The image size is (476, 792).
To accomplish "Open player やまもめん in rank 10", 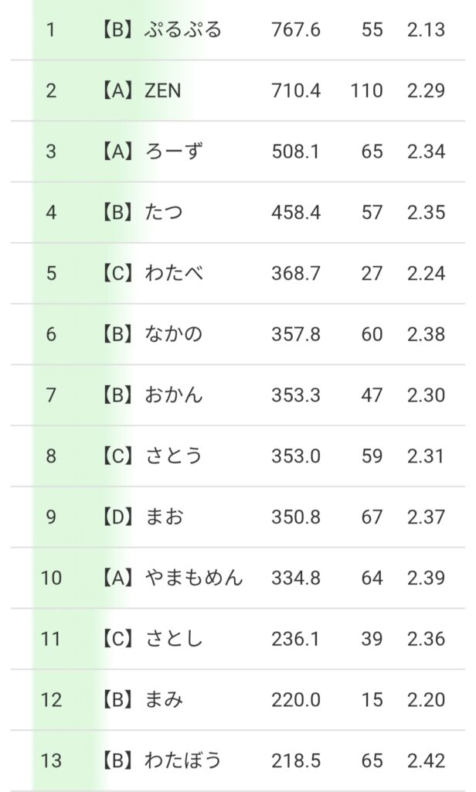I will tap(193, 578).
